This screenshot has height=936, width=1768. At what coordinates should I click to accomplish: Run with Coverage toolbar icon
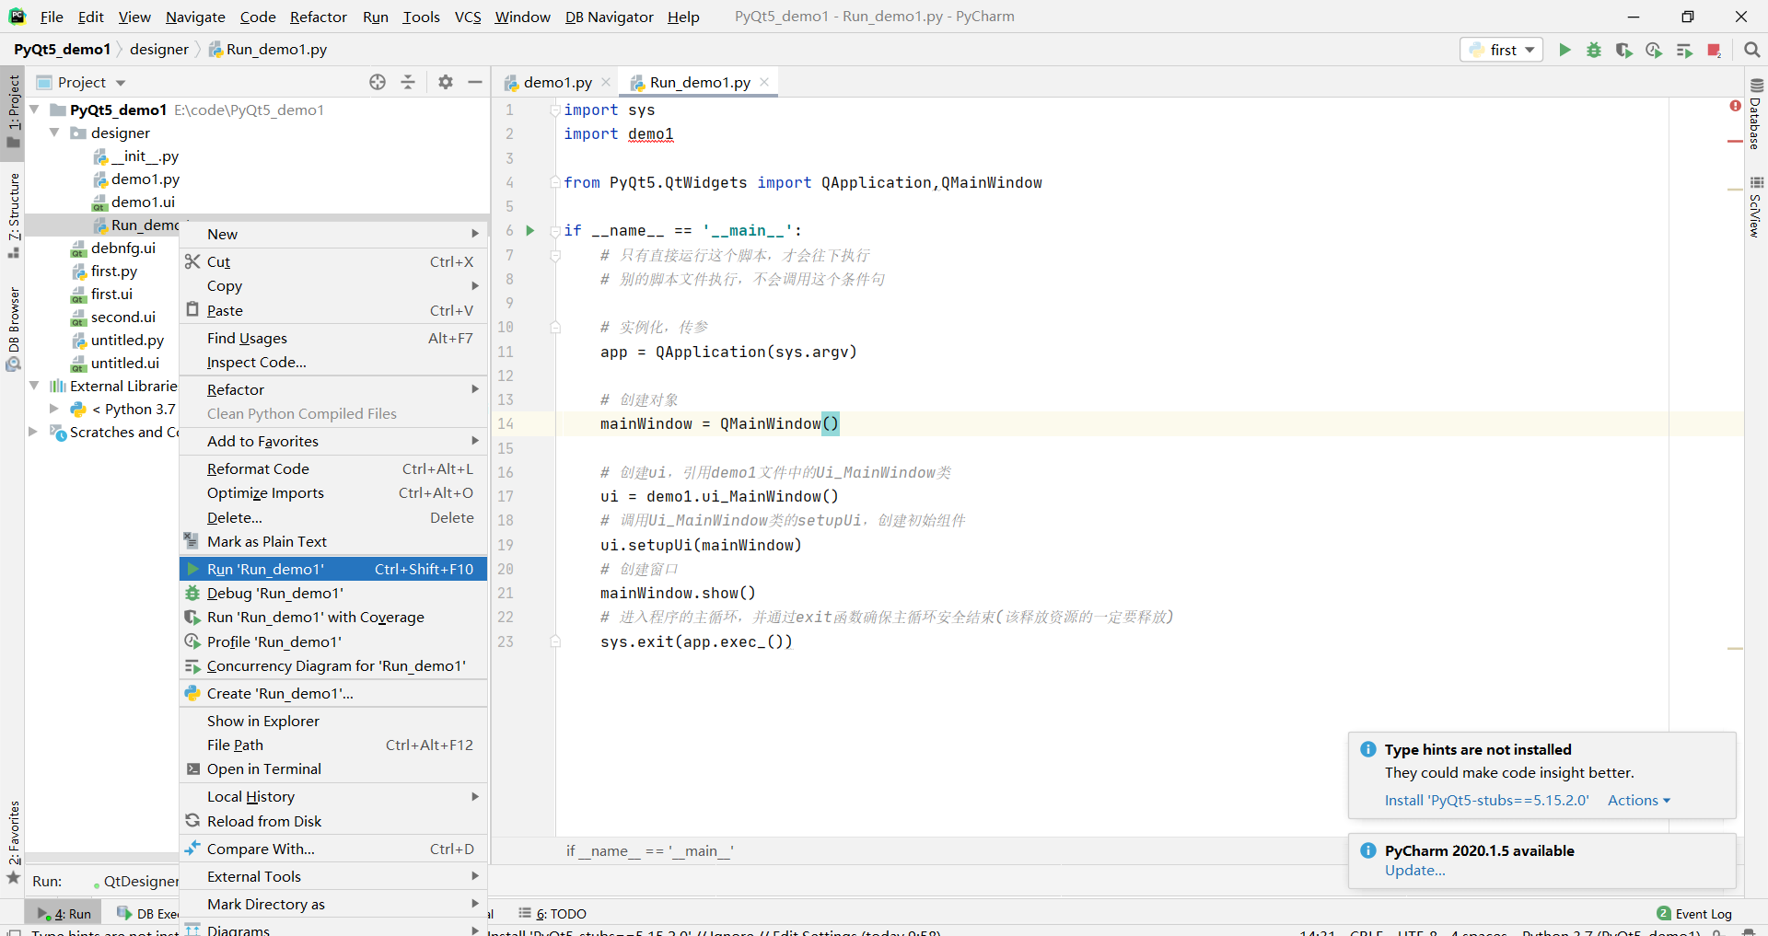1624,50
